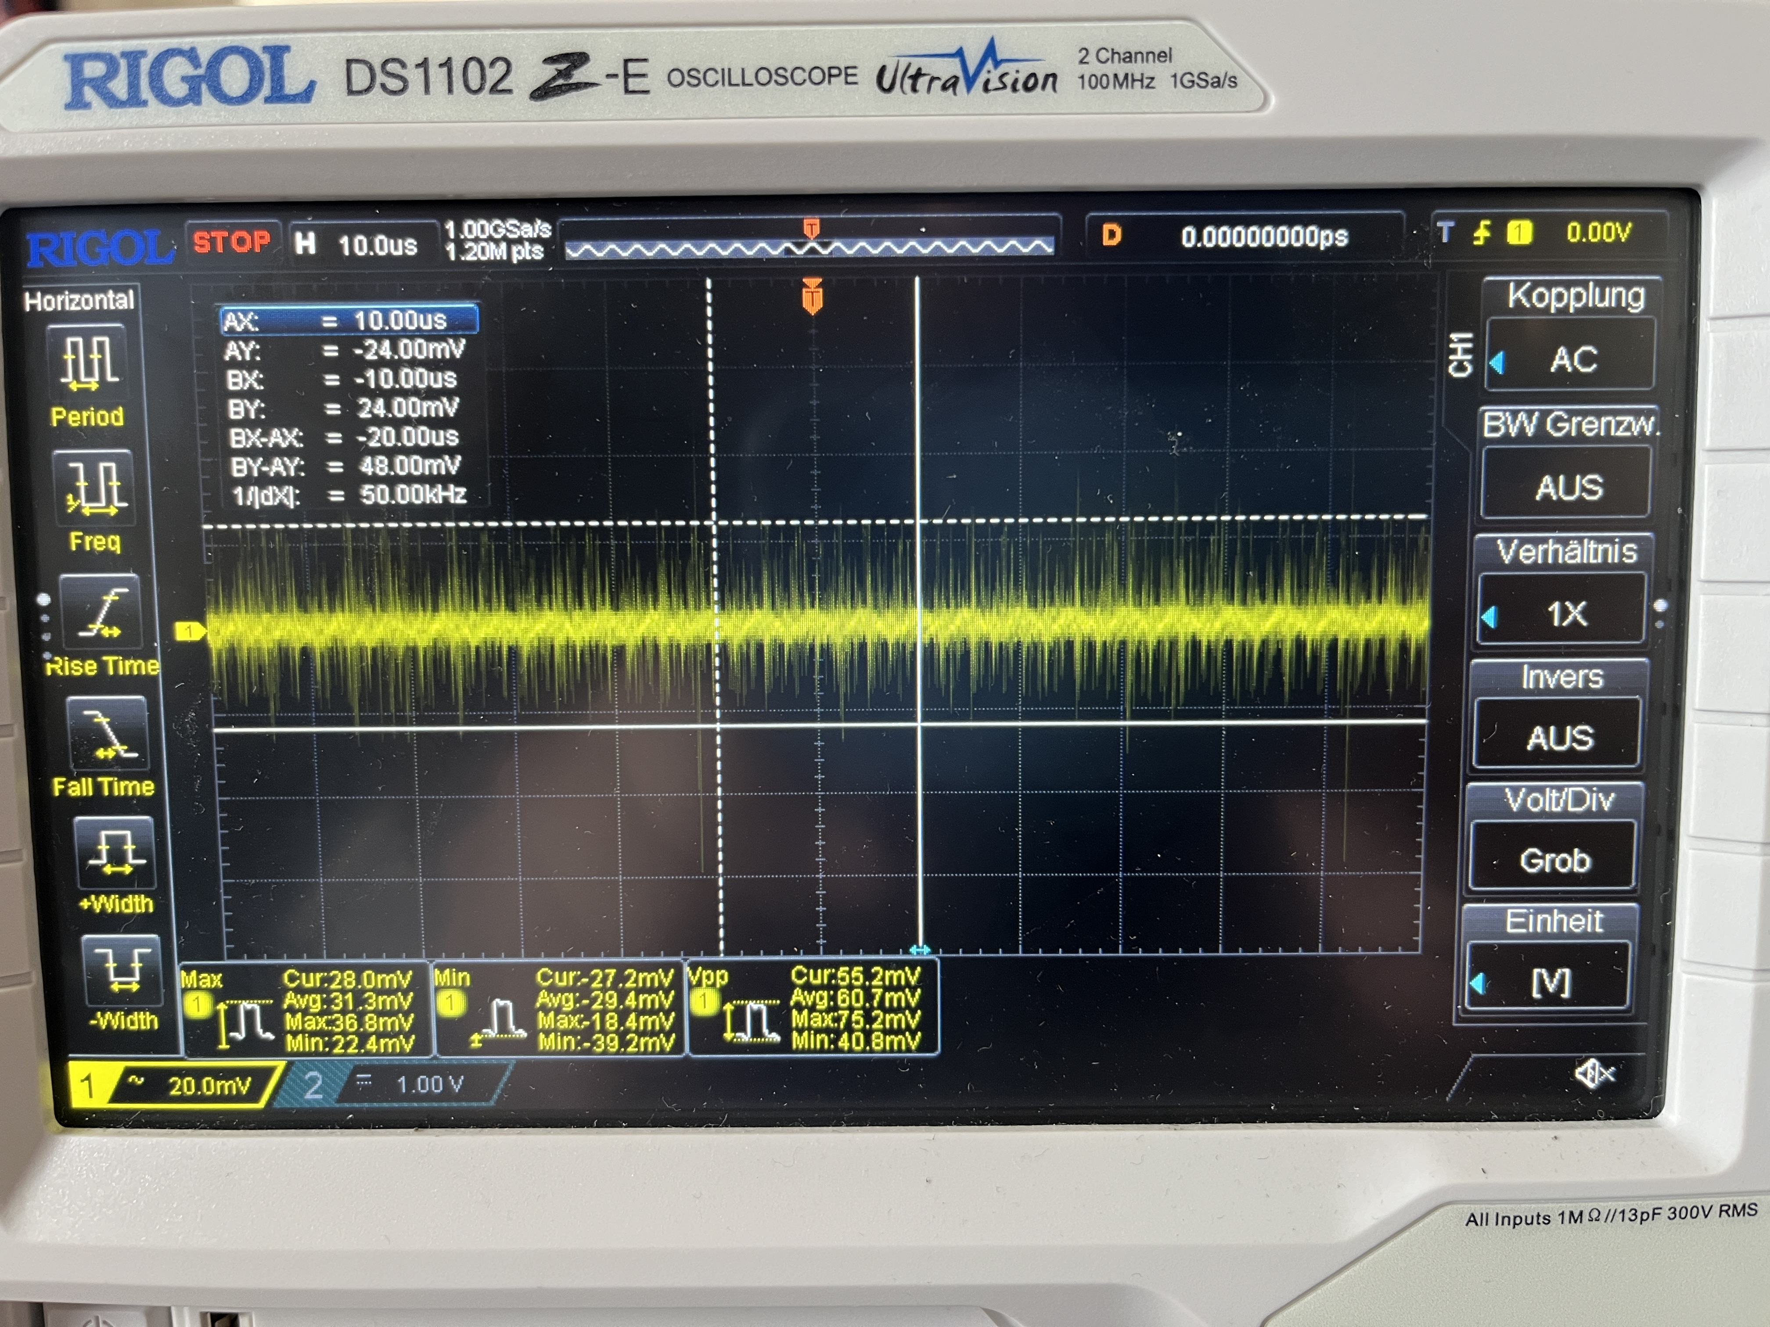Click the muted speaker sound icon
The height and width of the screenshot is (1327, 1770).
(1593, 1074)
